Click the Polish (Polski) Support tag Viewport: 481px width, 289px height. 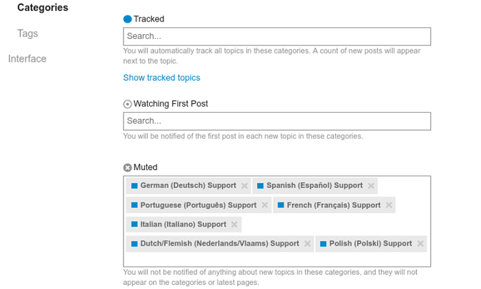coord(371,244)
